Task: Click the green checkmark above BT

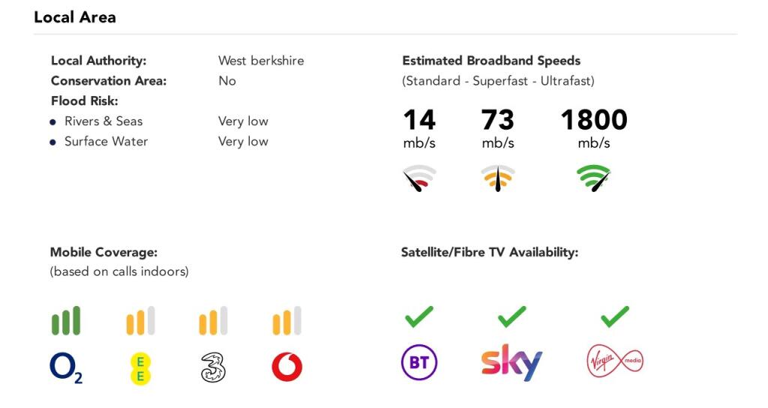Action: [418, 316]
